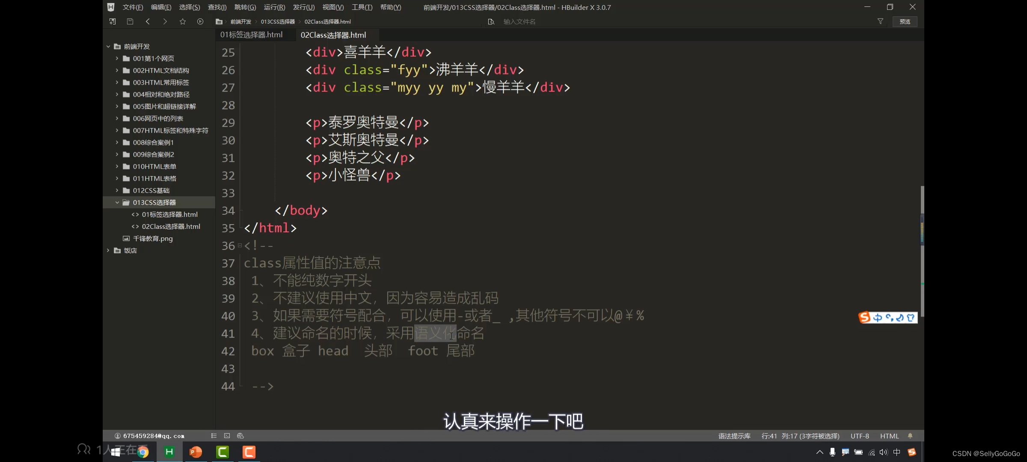Screen dimensions: 1027x462
Task: Click the notification bell in the status bar
Action: click(911, 435)
